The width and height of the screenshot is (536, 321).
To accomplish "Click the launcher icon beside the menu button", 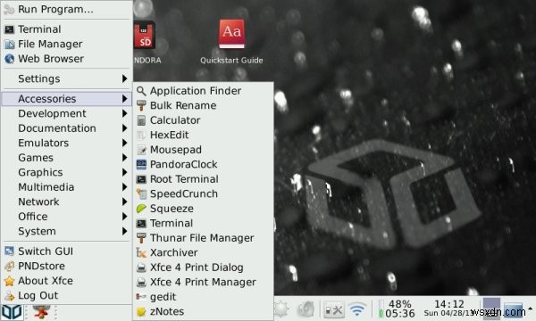I will pyautogui.click(x=41, y=312).
